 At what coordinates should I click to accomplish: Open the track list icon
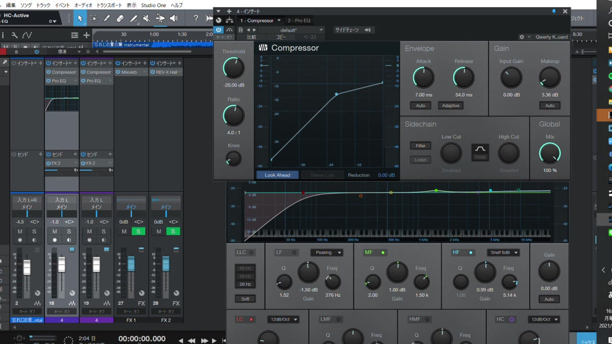[75, 35]
